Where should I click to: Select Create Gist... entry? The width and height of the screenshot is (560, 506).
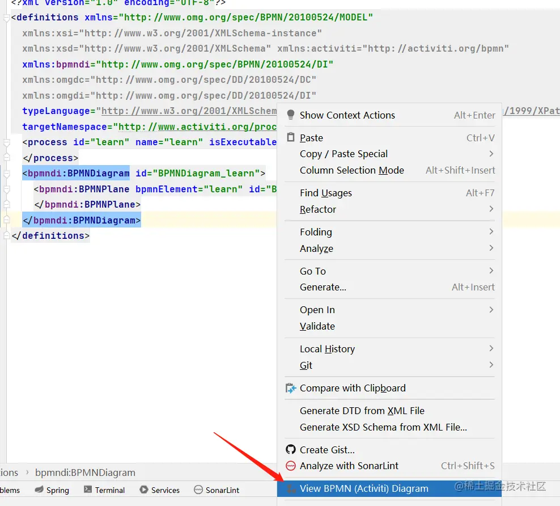click(389, 449)
